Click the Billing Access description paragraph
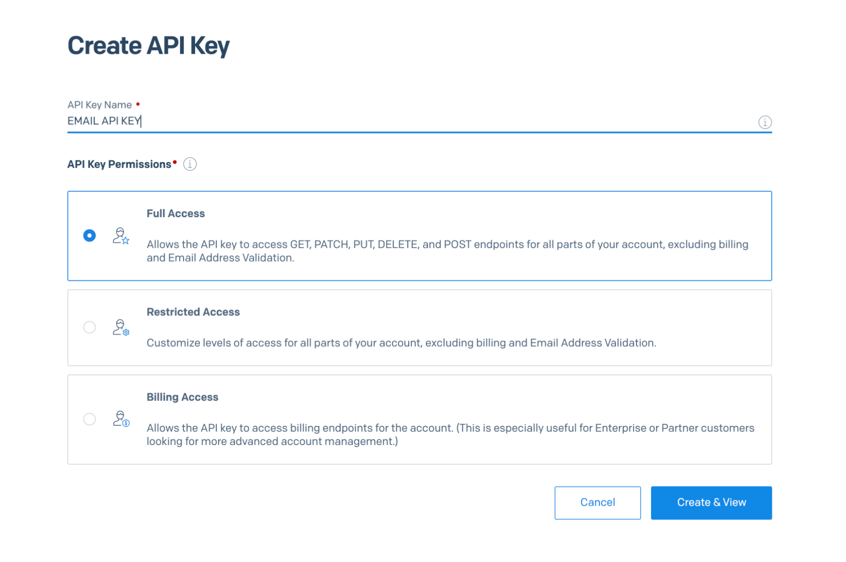Image resolution: width=846 pixels, height=562 pixels. [450, 434]
